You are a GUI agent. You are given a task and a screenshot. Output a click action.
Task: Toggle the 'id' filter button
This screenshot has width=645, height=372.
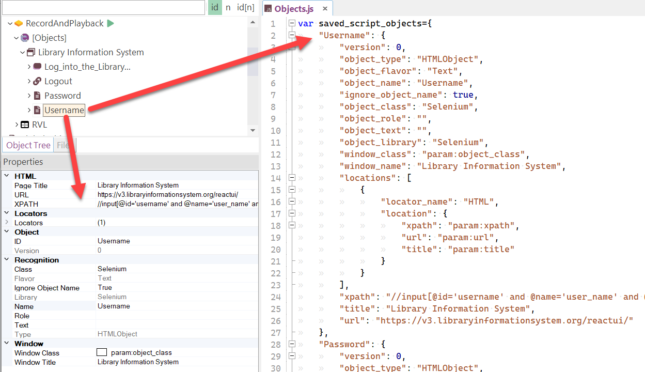(215, 7)
